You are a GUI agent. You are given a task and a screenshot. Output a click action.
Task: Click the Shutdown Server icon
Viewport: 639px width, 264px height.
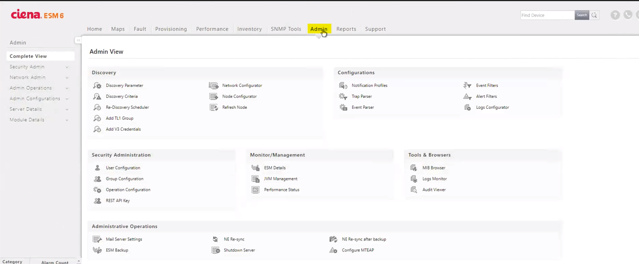(215, 250)
